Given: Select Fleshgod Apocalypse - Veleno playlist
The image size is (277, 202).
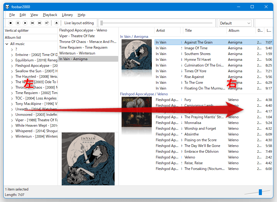Looking at the screenshot, I should point(88,30).
